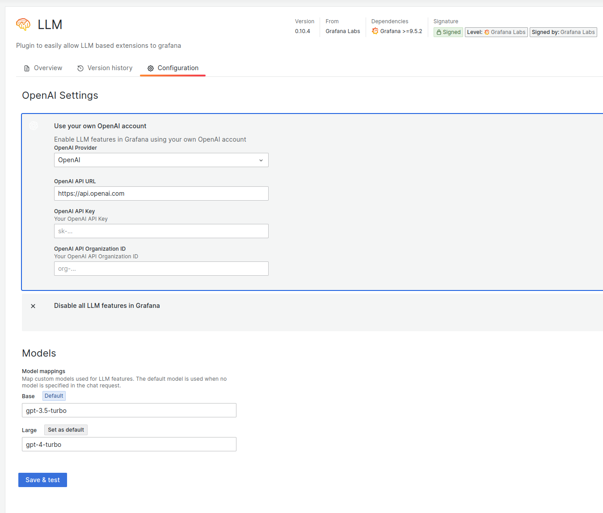Viewport: 603px width, 513px height.
Task: Click the Configuration gear icon
Action: click(150, 68)
